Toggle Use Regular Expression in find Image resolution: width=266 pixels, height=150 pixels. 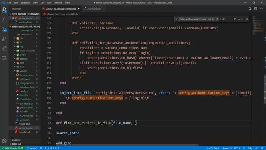[217, 19]
